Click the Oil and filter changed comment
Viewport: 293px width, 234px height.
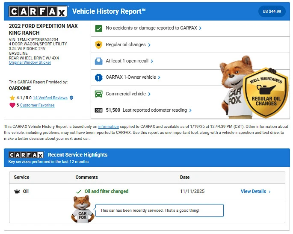pos(107,191)
